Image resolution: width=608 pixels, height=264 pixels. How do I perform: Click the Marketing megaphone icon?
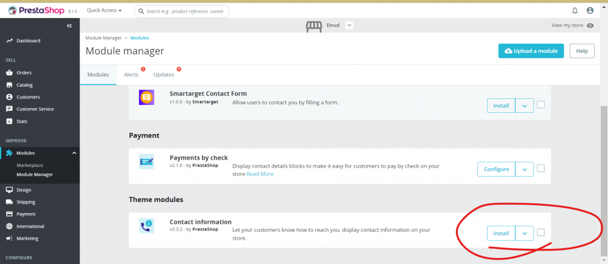(x=9, y=239)
